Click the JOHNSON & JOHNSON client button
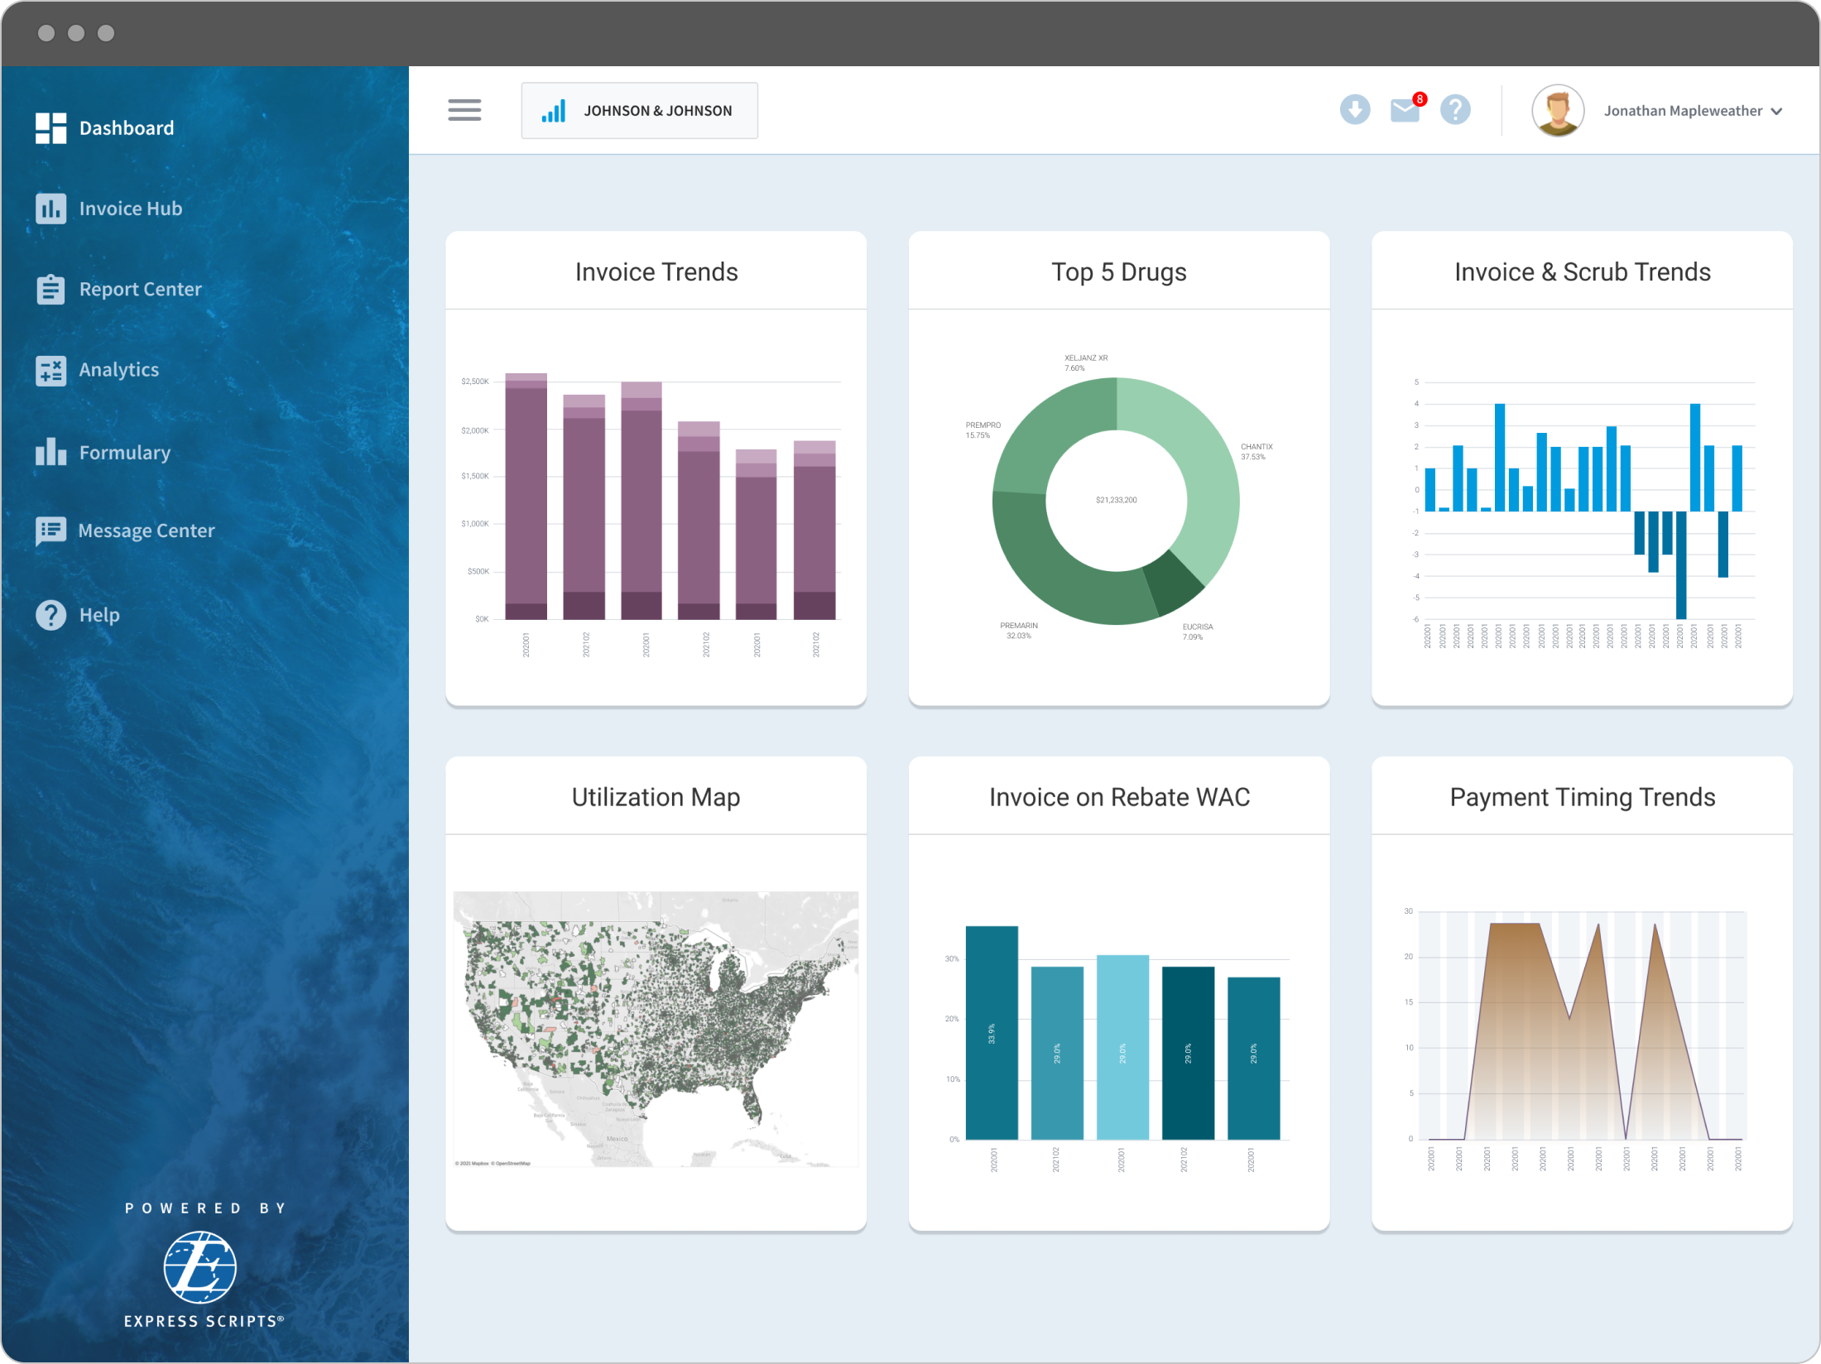1821x1364 pixels. pos(639,111)
